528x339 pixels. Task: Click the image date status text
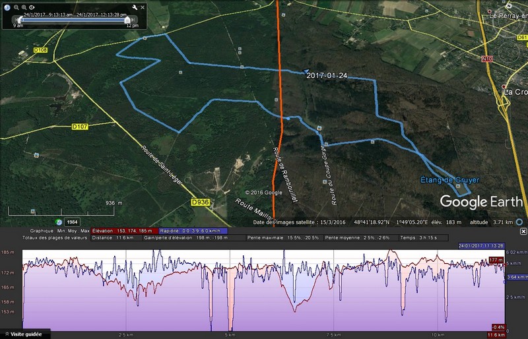click(x=299, y=222)
